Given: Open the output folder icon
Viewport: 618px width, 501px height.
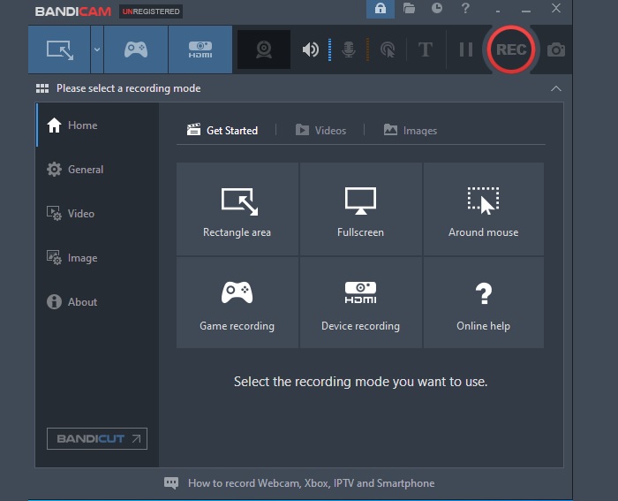Looking at the screenshot, I should pos(409,9).
